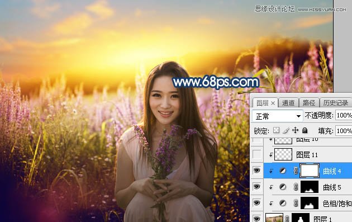Toggle mask link chain on 曲线 5

coord(296,187)
